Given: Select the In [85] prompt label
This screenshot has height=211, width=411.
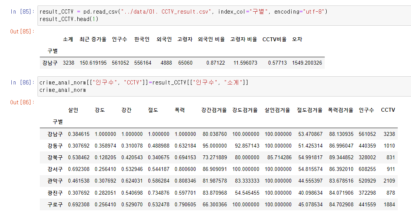Looking at the screenshot, I should pos(23,12).
